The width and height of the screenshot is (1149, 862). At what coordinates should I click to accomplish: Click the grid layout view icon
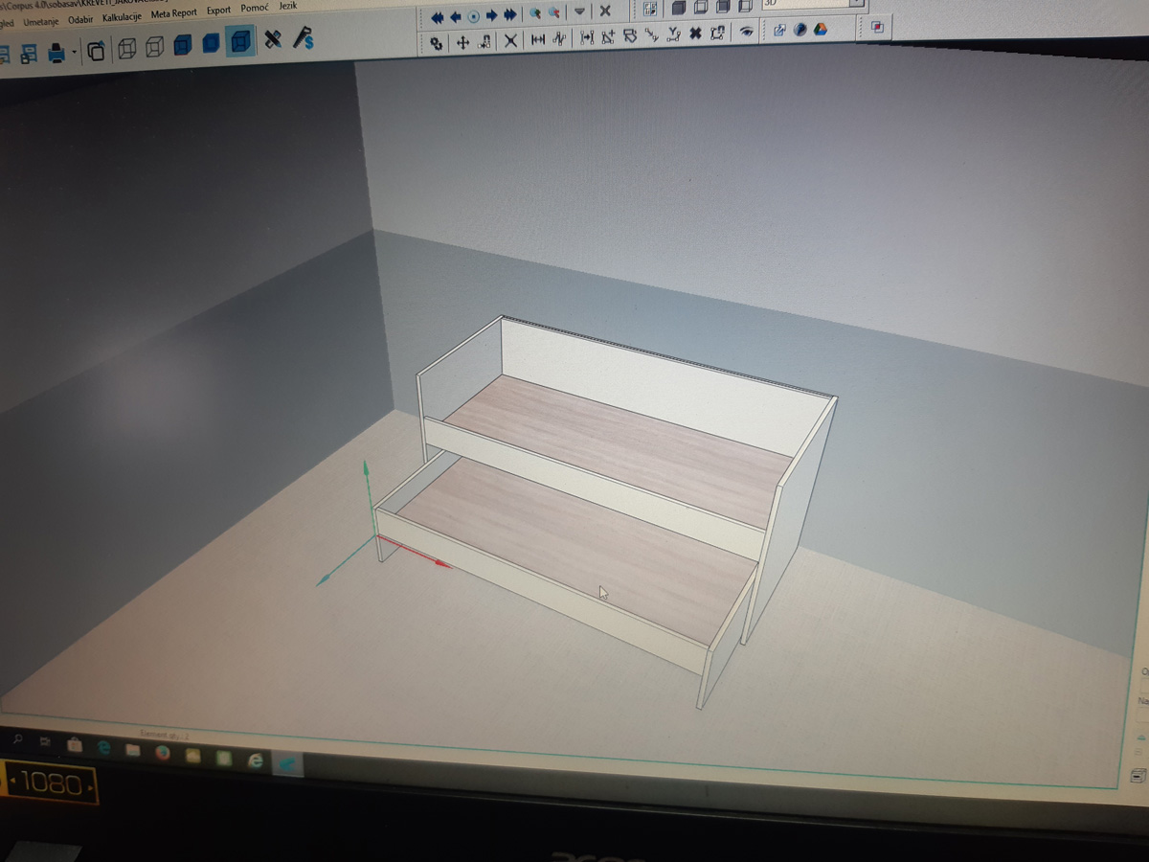pos(651,10)
